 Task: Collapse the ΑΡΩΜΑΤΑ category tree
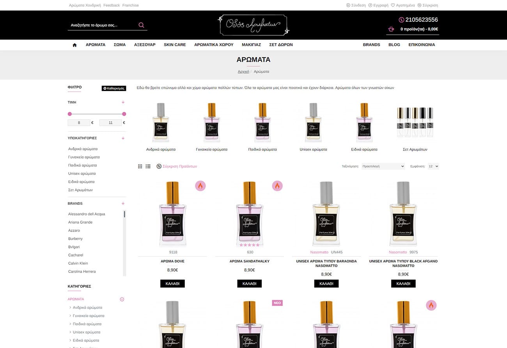coord(122,299)
